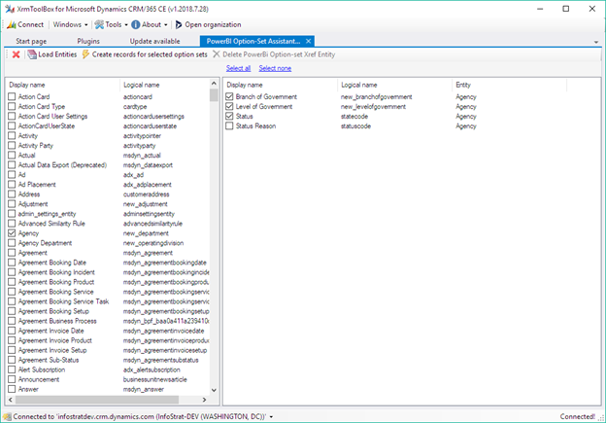Click the entity list vertical scrollbar thumb
The width and height of the screenshot is (606, 423).
214,95
